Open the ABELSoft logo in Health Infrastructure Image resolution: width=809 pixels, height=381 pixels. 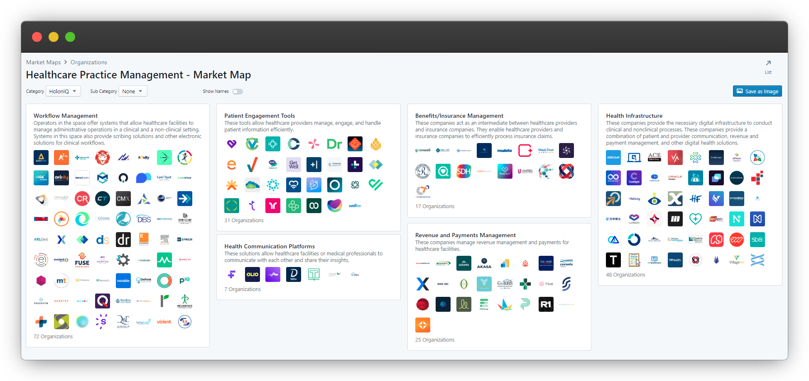point(613,158)
